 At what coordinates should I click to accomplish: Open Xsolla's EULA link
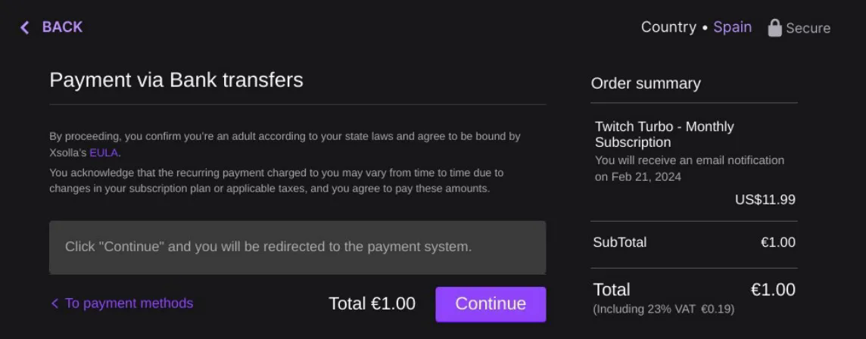click(x=104, y=152)
